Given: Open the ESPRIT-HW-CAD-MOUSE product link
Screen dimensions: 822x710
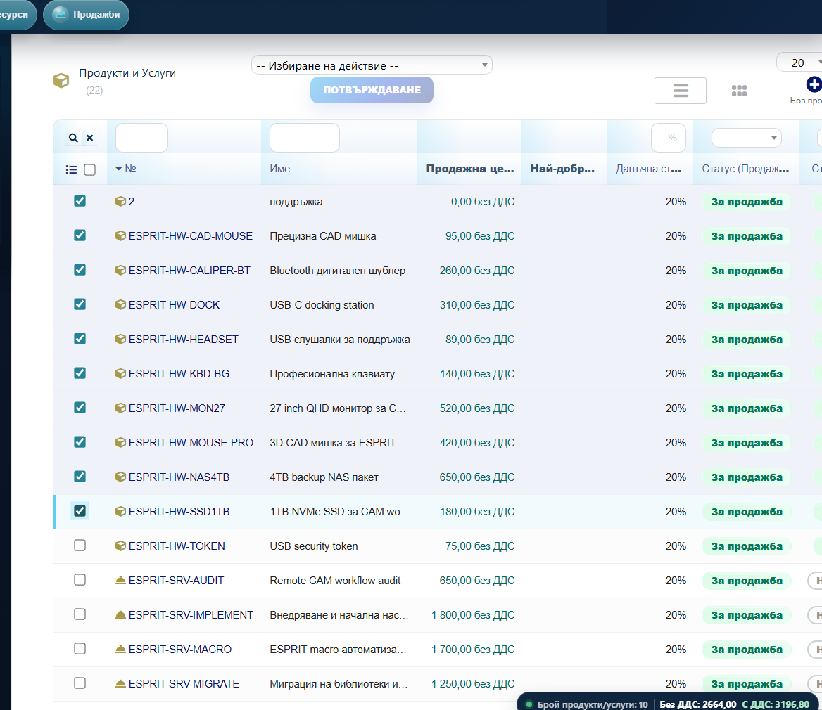Looking at the screenshot, I should coord(191,236).
